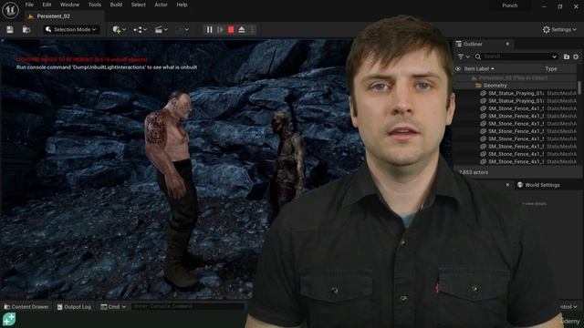Open the Tools menu

click(95, 5)
